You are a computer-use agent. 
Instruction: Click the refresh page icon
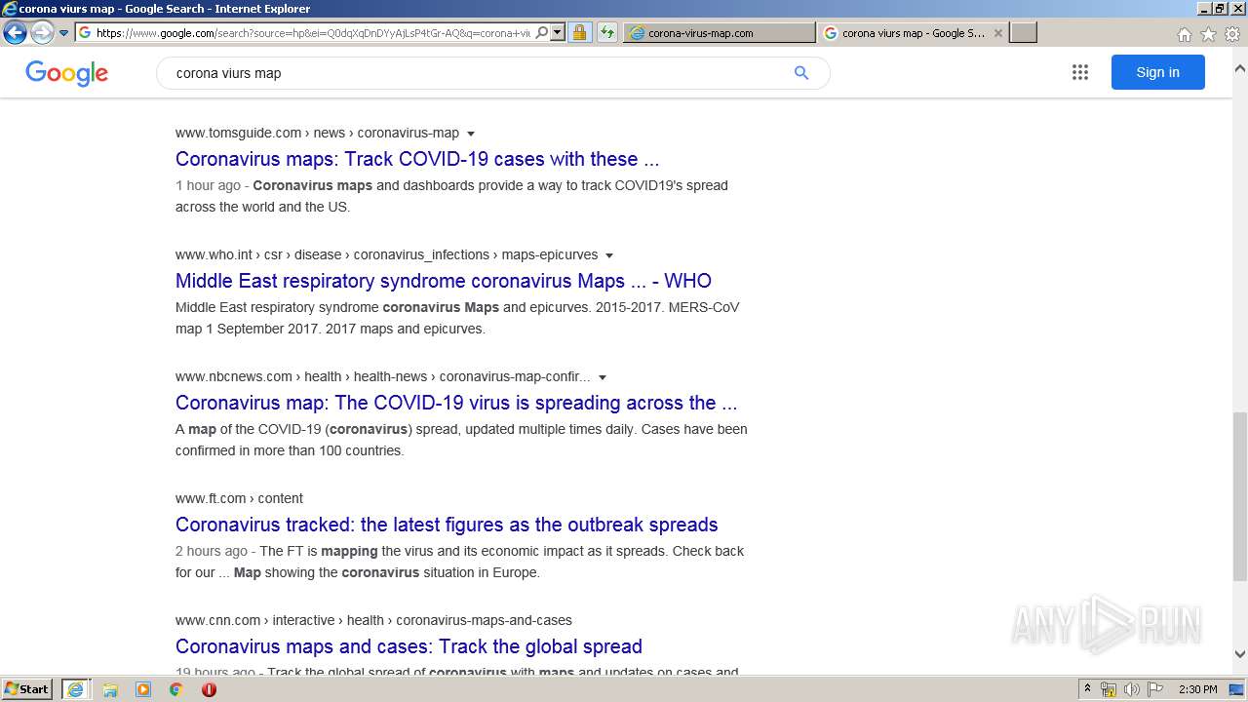point(607,33)
